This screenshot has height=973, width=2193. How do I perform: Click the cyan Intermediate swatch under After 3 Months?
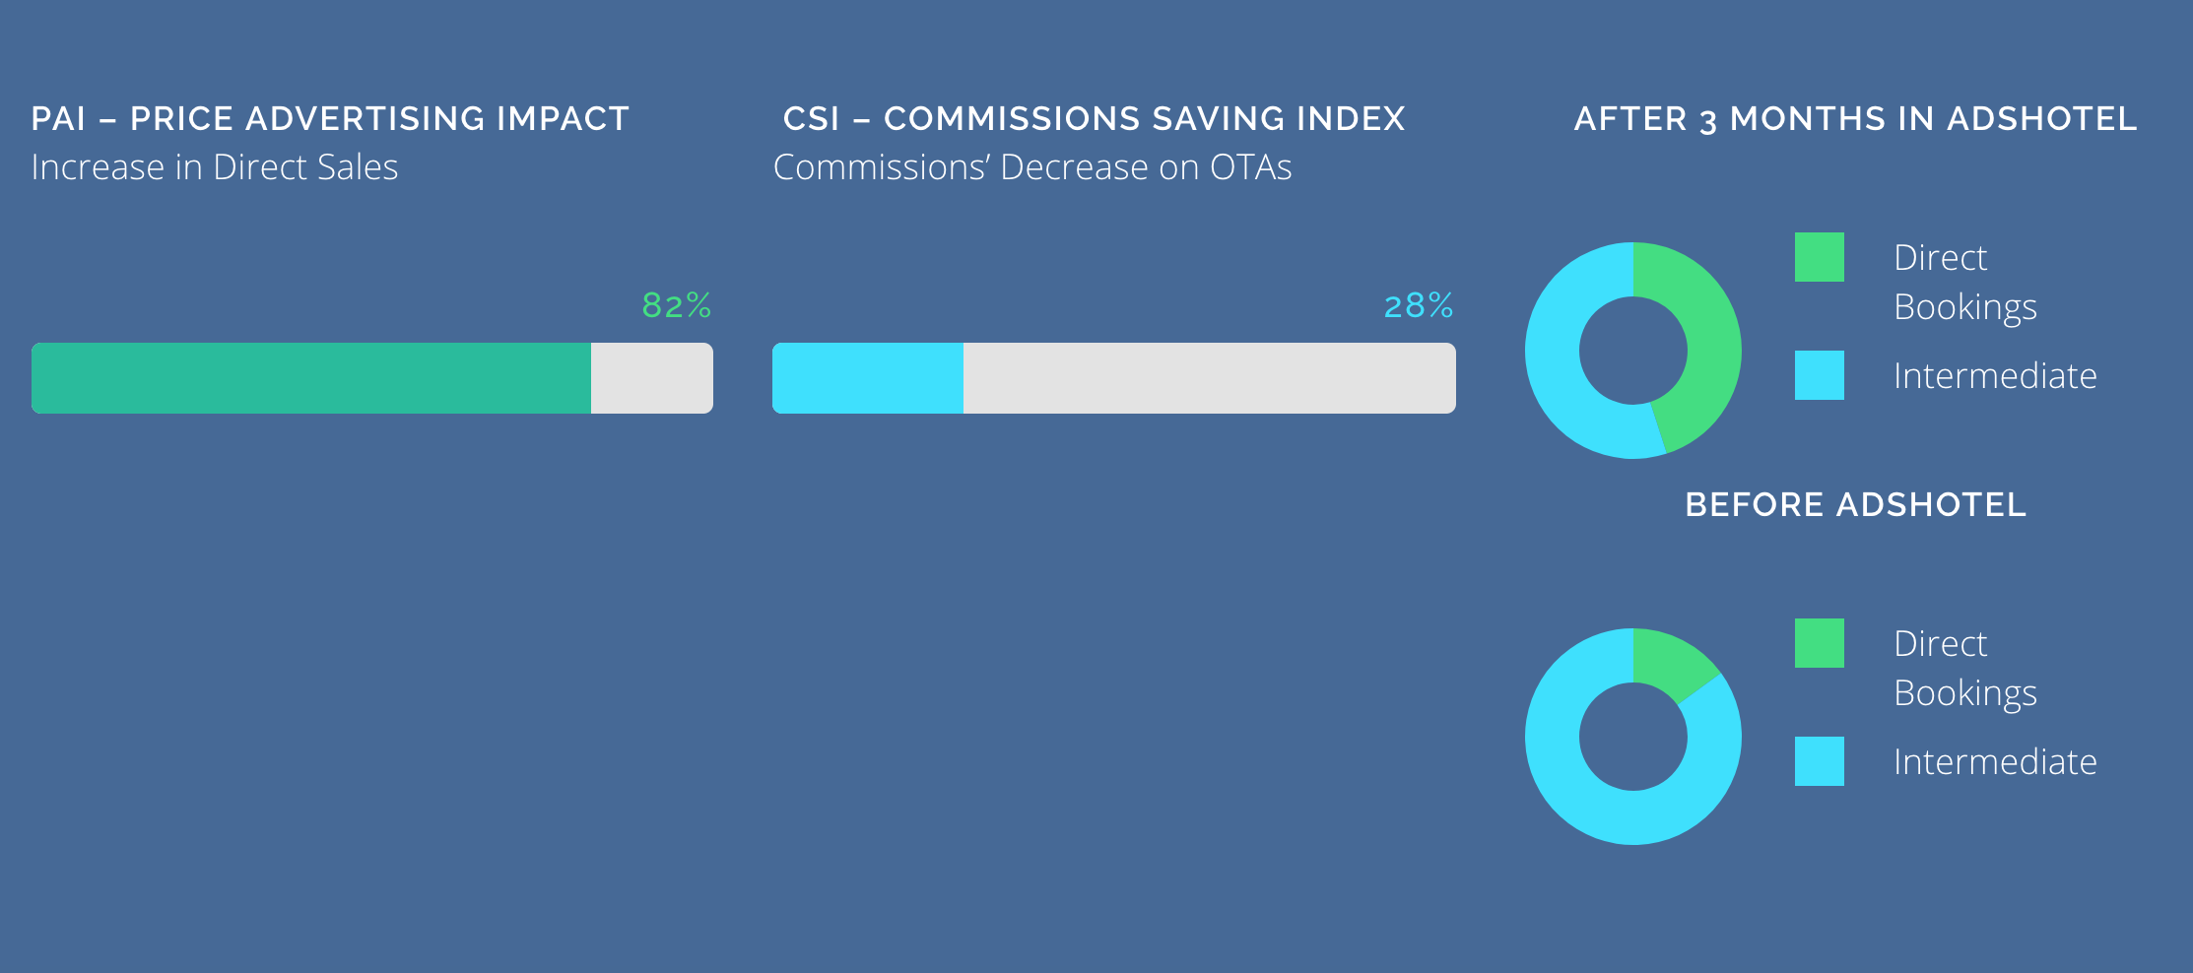pyautogui.click(x=1819, y=375)
